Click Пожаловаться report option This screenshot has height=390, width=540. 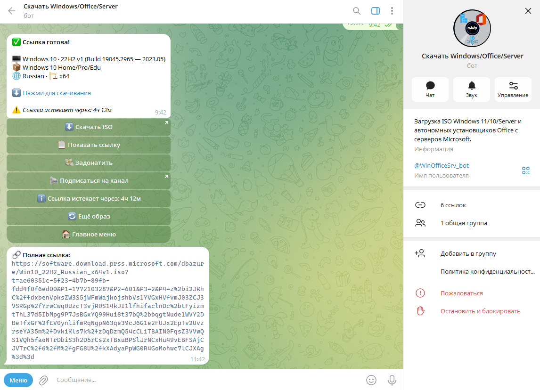[x=472, y=293]
